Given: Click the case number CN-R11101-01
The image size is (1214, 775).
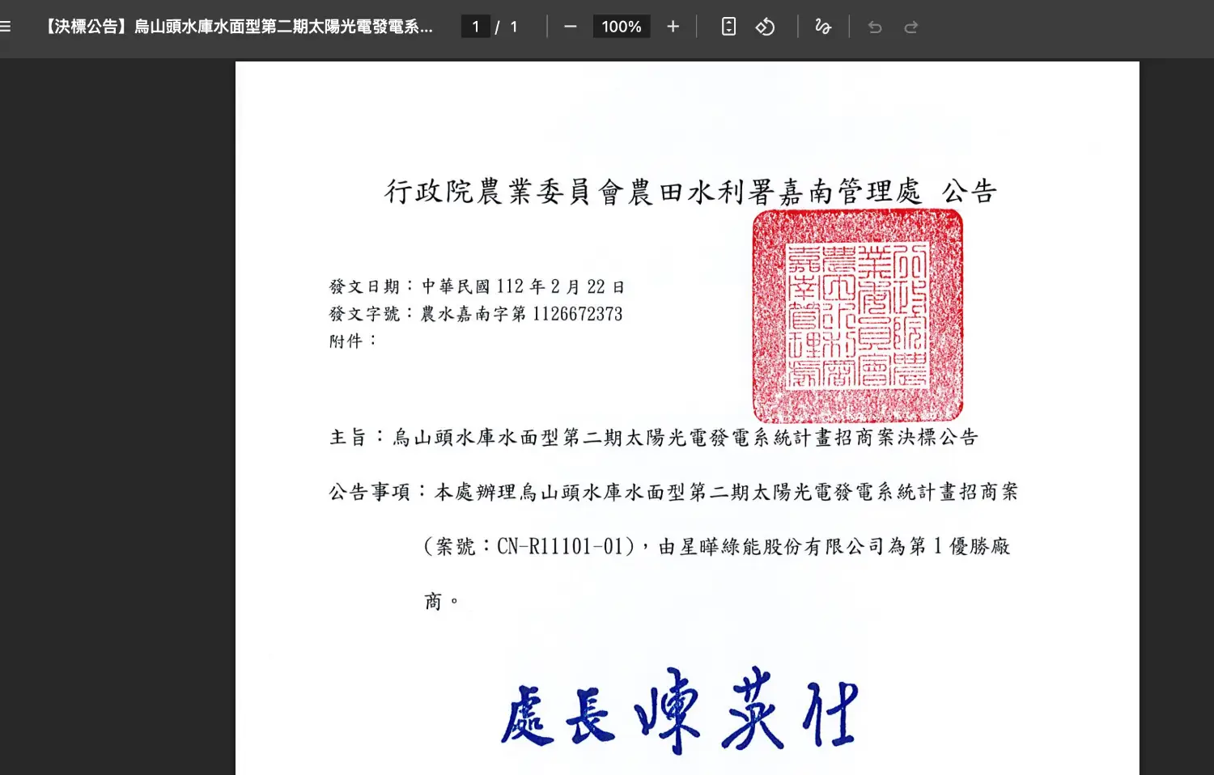Looking at the screenshot, I should click(559, 547).
